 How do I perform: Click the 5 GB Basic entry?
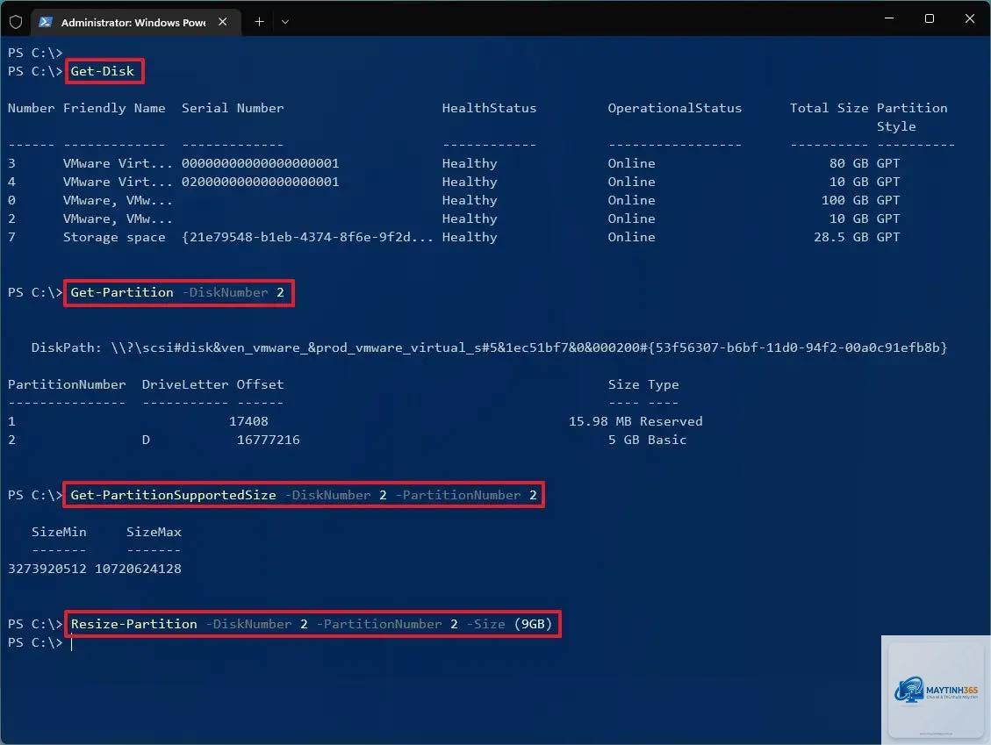click(x=647, y=439)
